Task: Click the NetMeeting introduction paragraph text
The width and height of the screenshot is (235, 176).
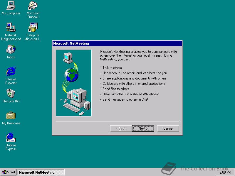Action: pyautogui.click(x=138, y=55)
